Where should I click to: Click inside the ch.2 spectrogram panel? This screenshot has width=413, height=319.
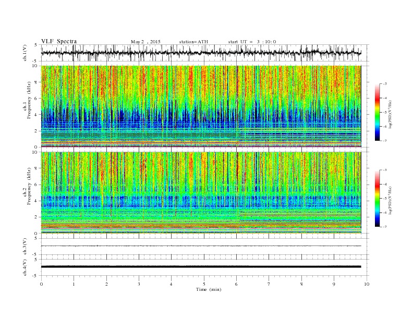point(201,193)
